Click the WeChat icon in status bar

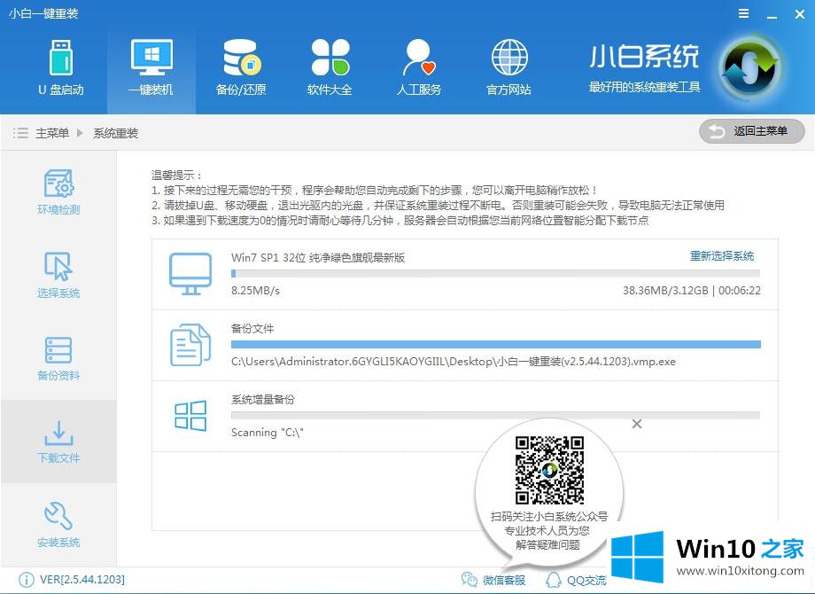469,580
